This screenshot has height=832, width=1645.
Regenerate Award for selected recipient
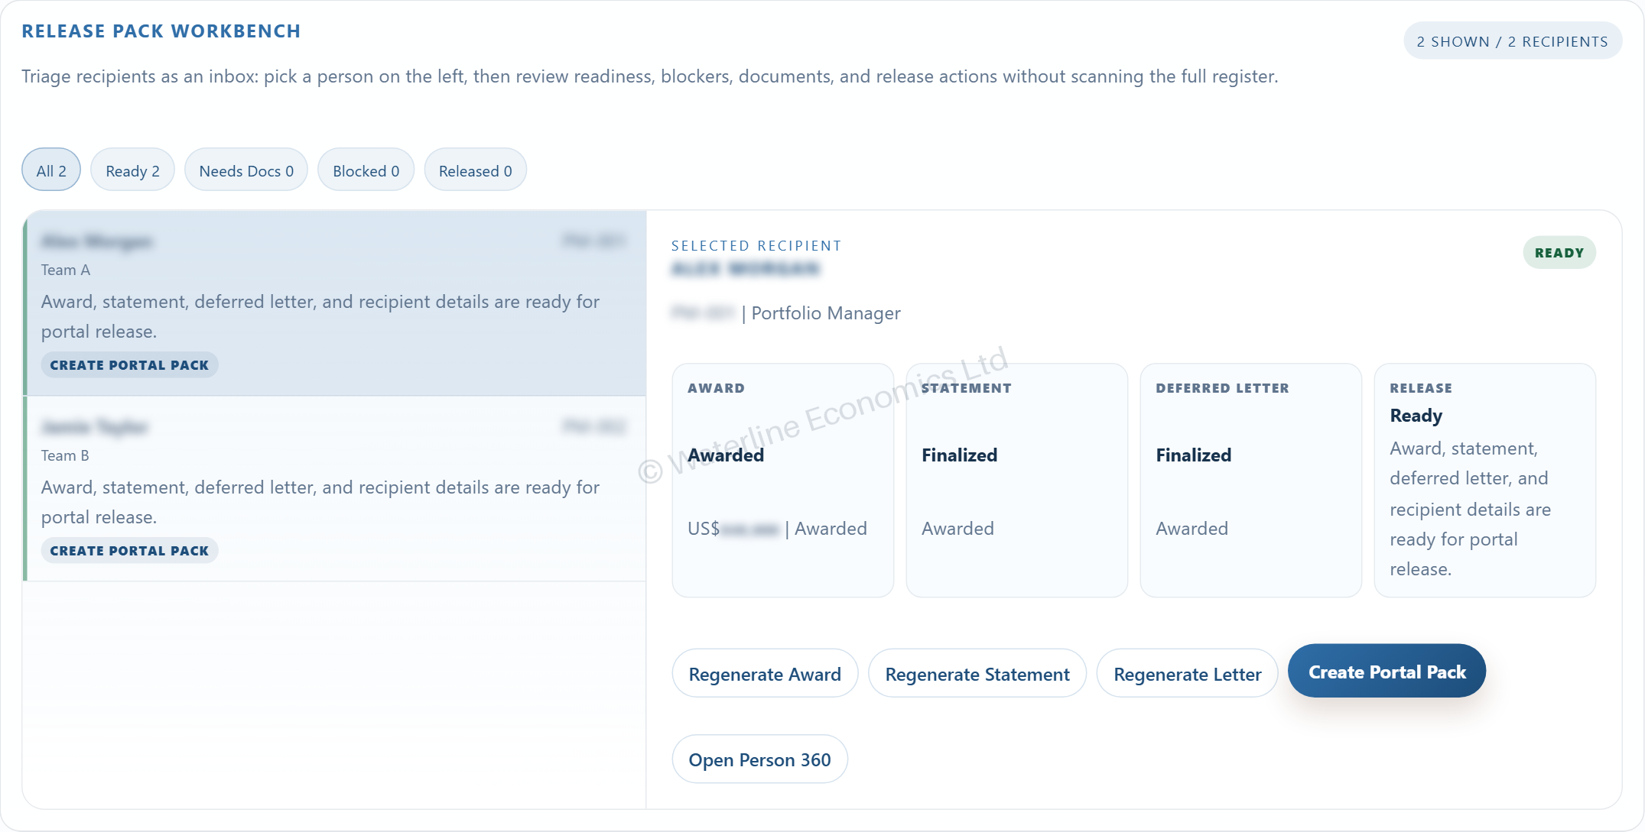pos(765,674)
